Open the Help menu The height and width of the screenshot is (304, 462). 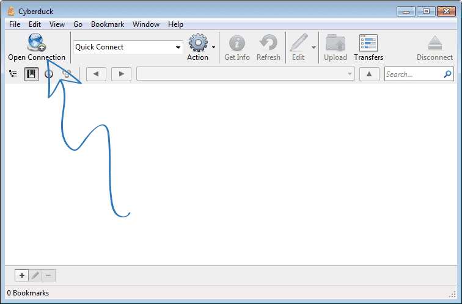(x=175, y=24)
